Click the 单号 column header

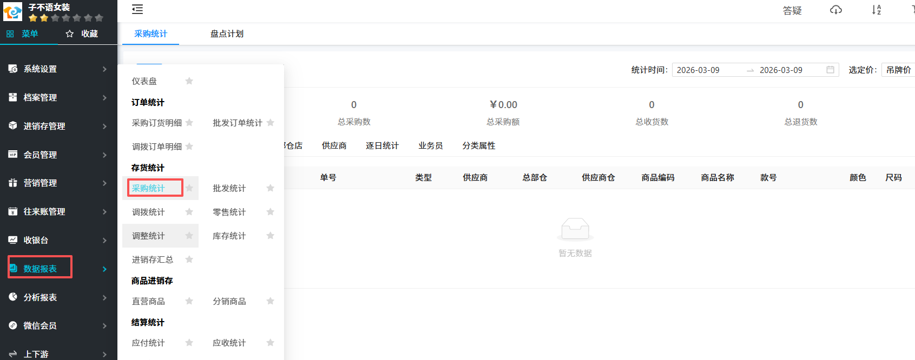pyautogui.click(x=328, y=177)
